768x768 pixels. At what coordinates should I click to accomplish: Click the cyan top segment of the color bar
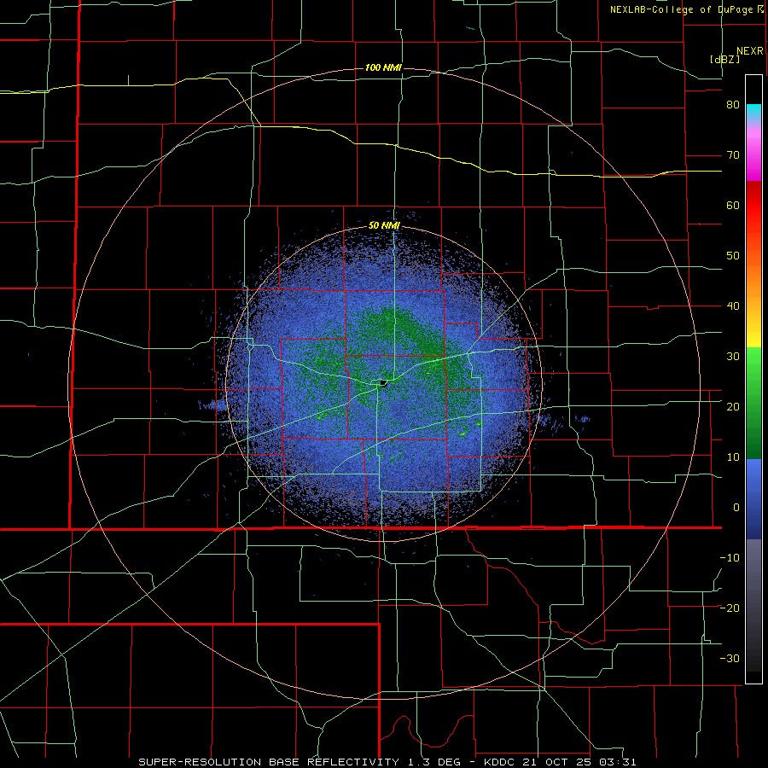(753, 113)
